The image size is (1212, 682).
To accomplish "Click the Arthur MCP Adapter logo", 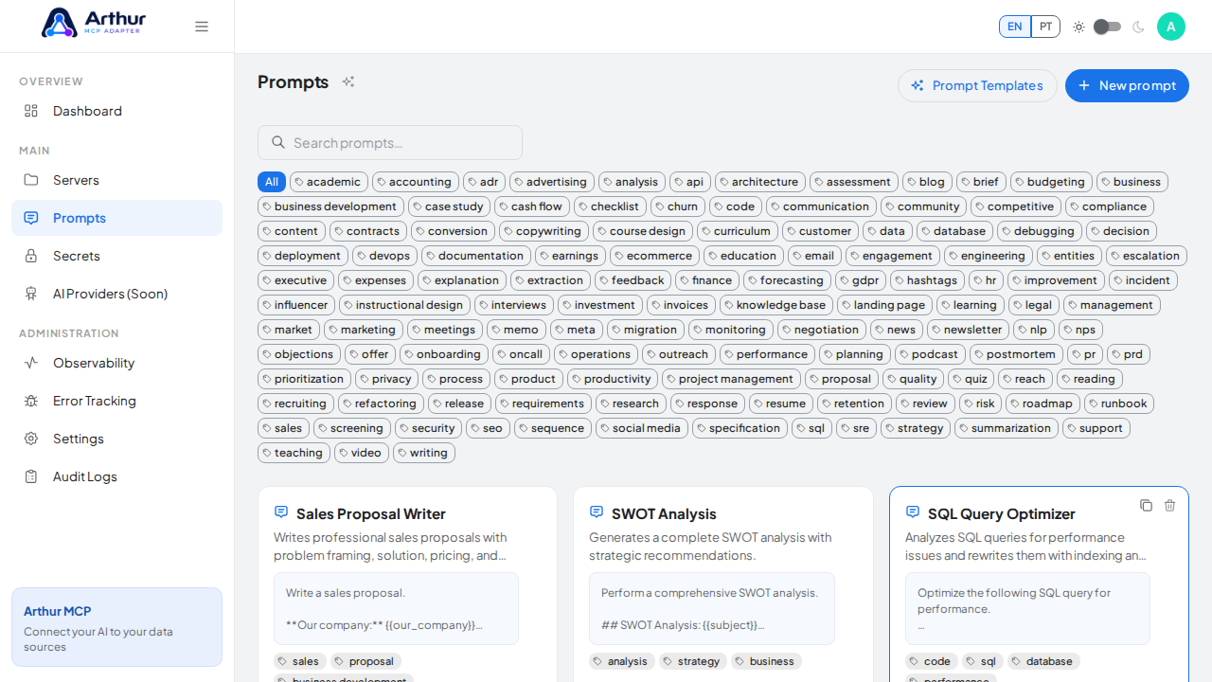I will coord(94,23).
